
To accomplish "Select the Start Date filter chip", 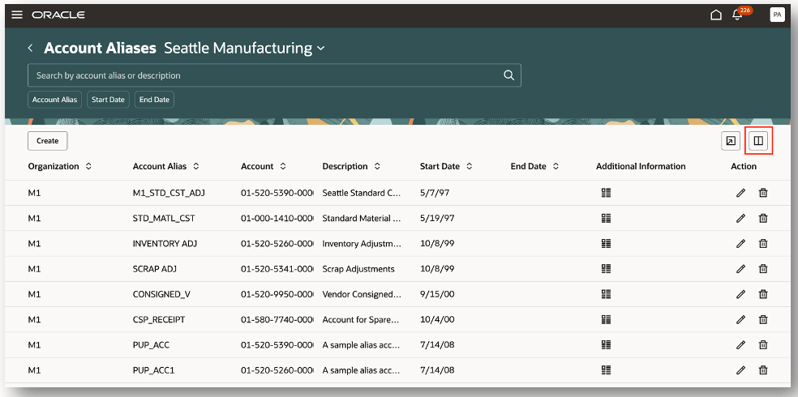I will pyautogui.click(x=108, y=100).
